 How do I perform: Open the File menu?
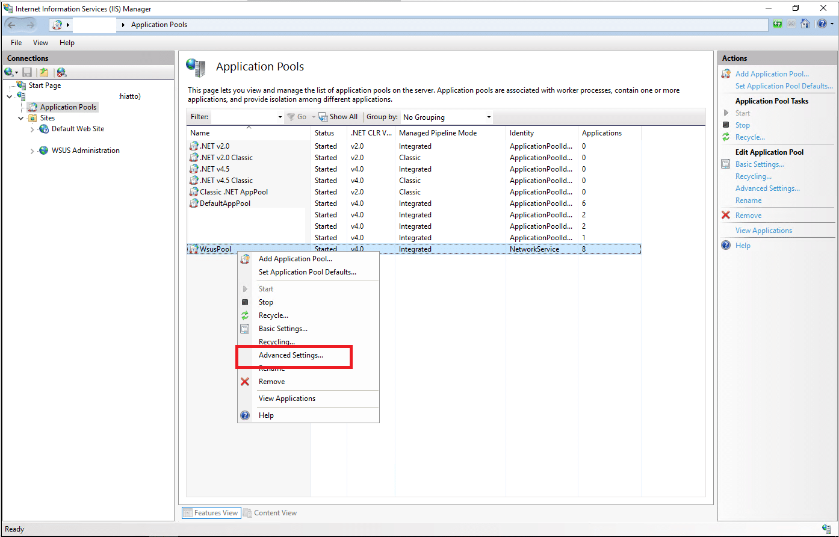point(16,43)
